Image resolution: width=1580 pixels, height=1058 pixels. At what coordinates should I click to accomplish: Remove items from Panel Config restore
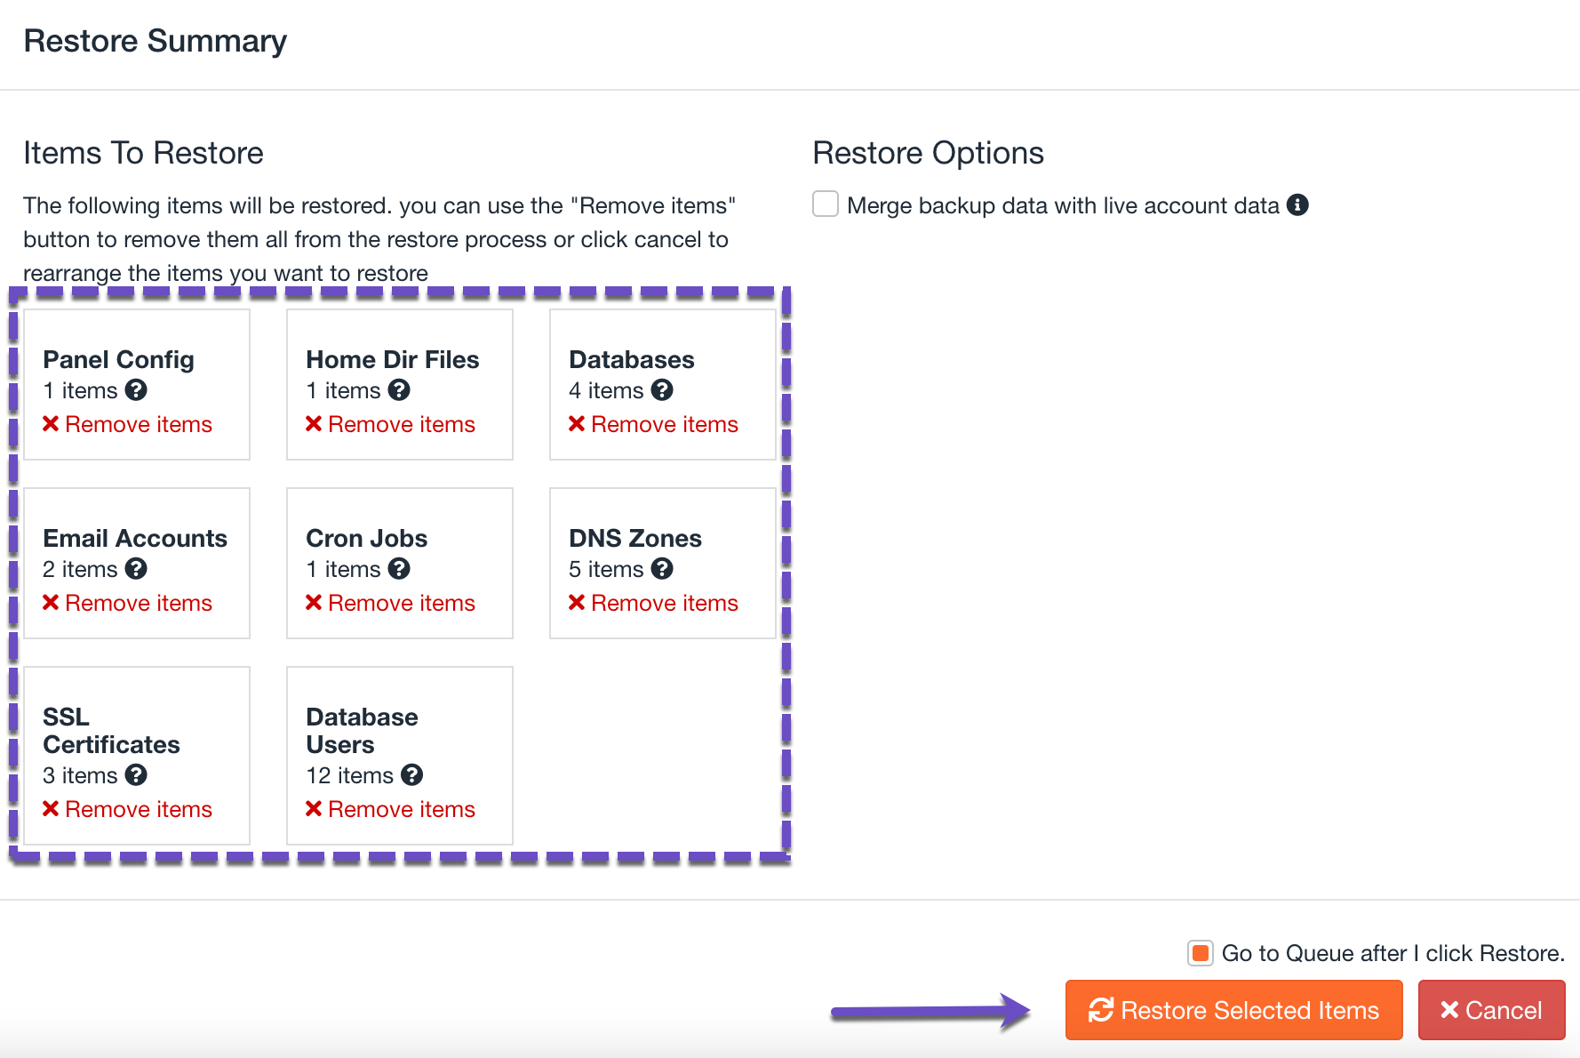pyautogui.click(x=127, y=424)
